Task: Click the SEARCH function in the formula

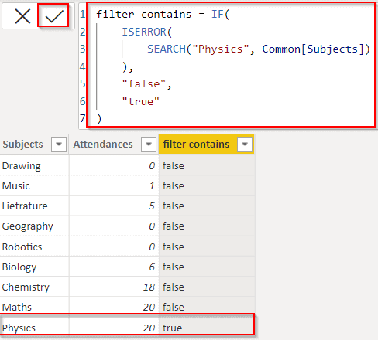Action: point(167,49)
